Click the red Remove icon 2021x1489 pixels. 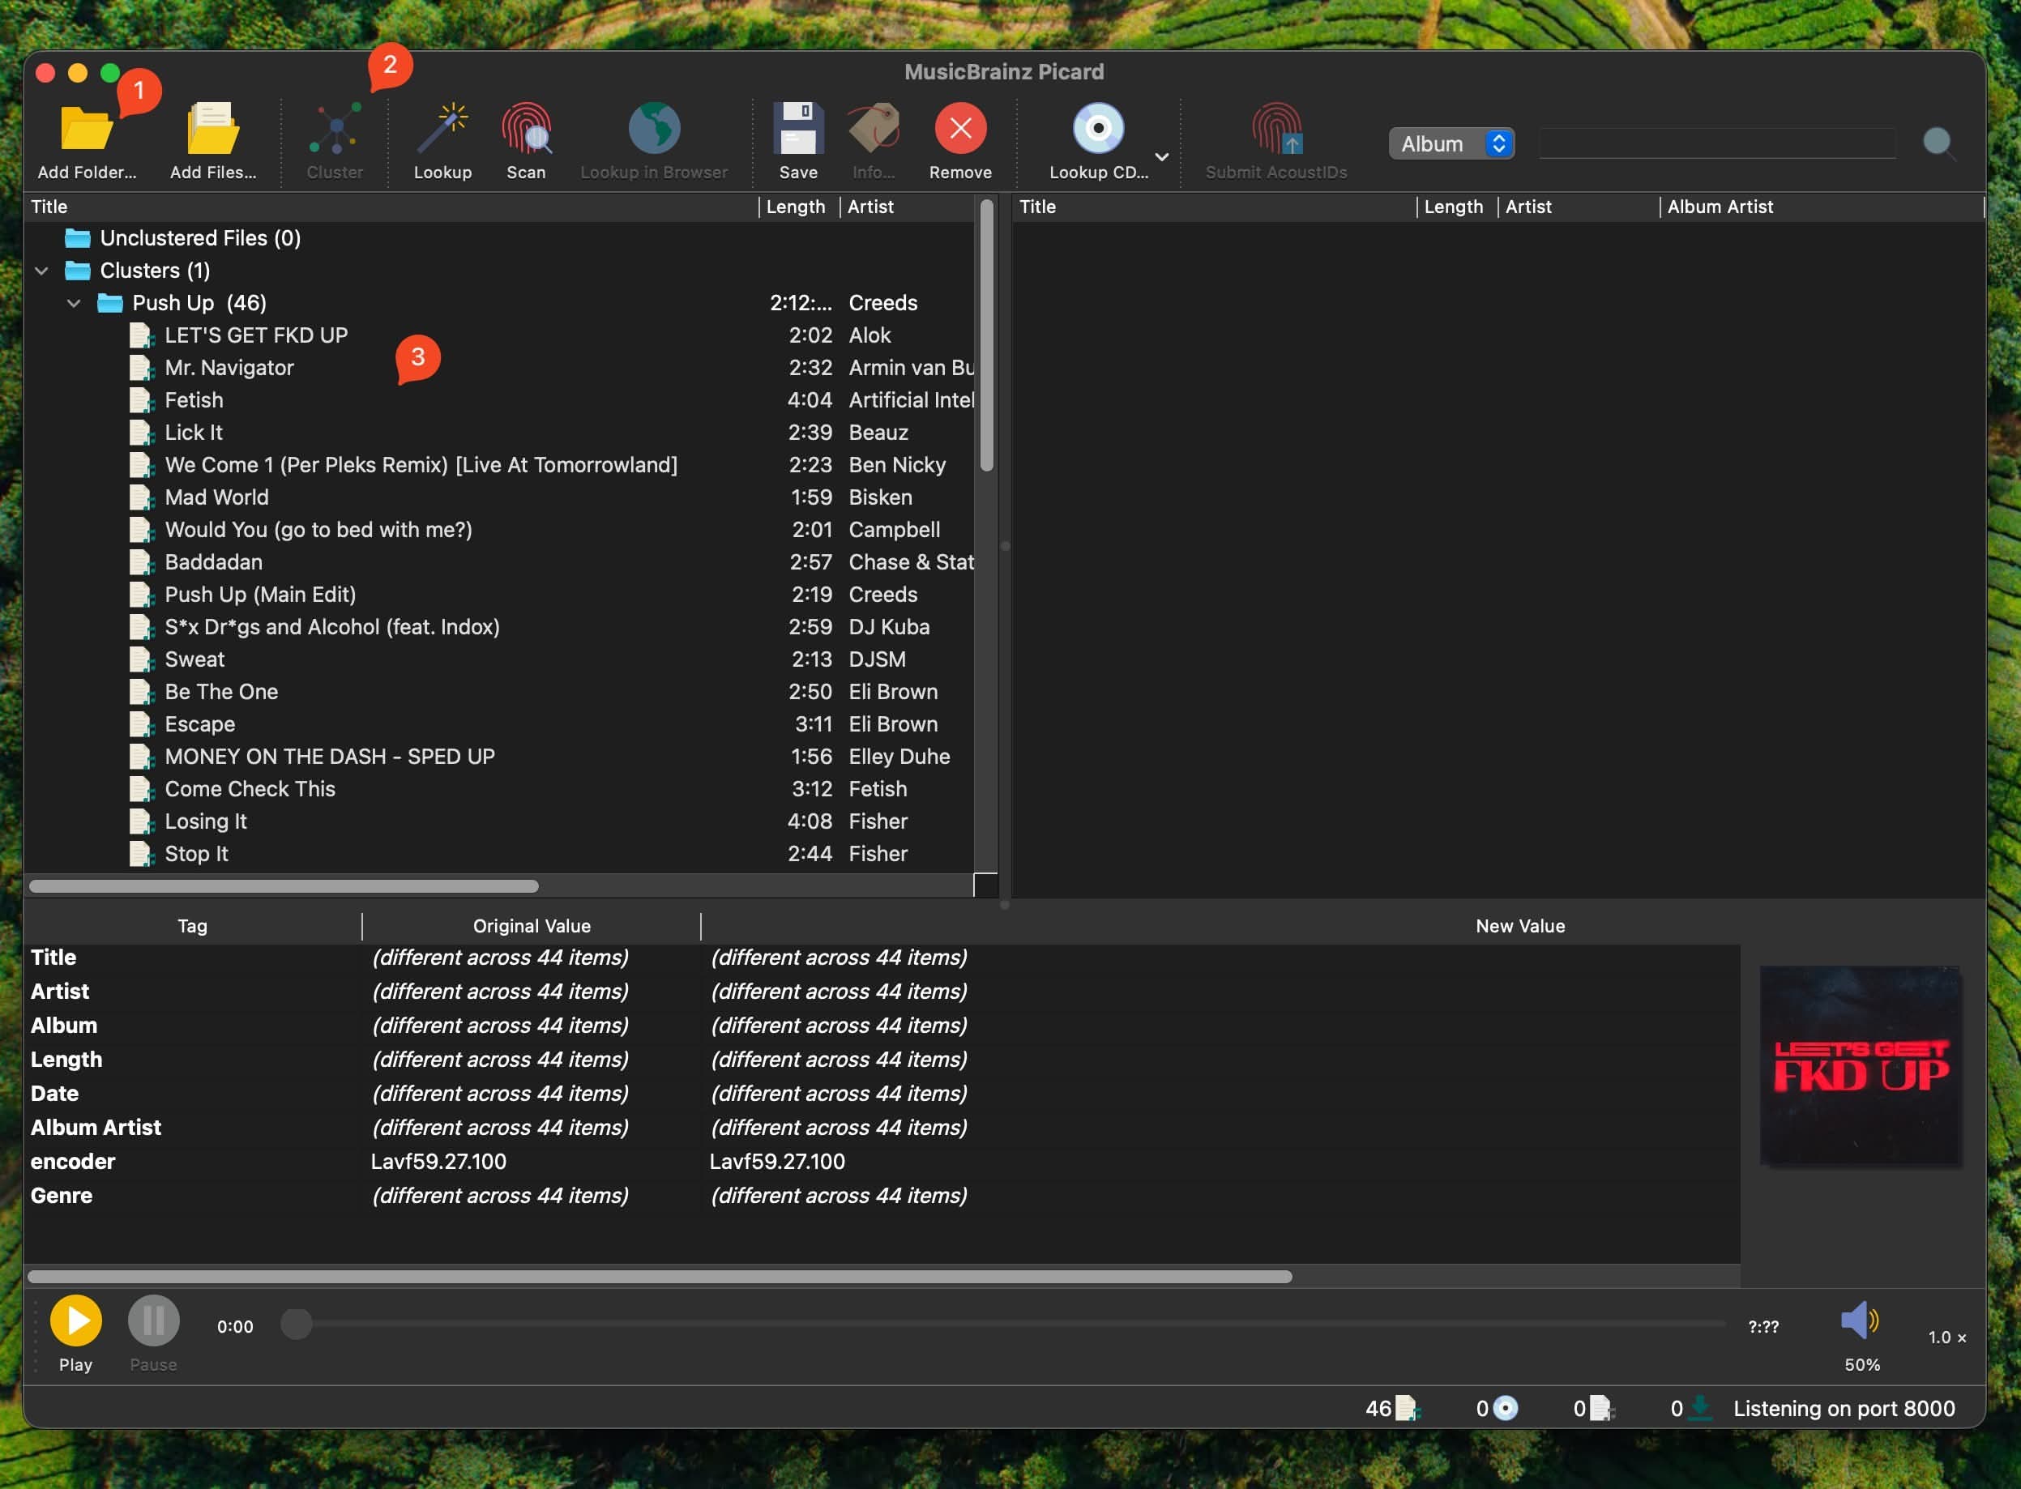(x=960, y=129)
